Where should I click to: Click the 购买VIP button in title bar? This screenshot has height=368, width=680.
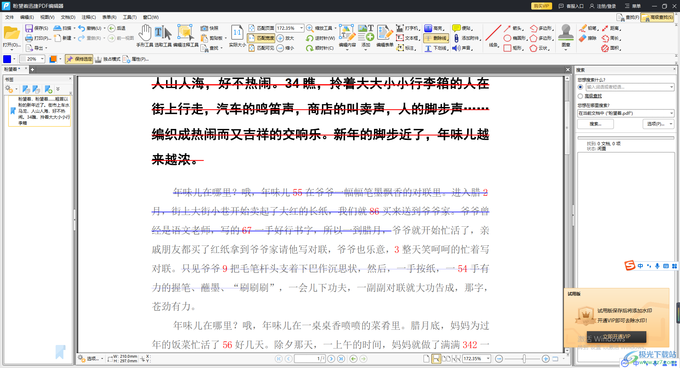point(541,6)
